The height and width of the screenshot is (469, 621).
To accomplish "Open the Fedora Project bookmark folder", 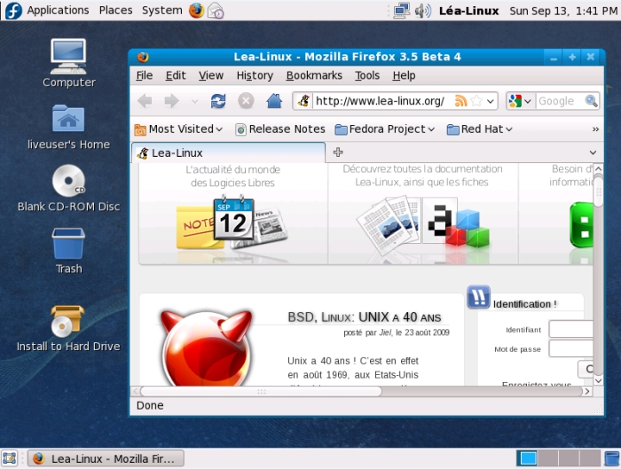I will [x=385, y=129].
